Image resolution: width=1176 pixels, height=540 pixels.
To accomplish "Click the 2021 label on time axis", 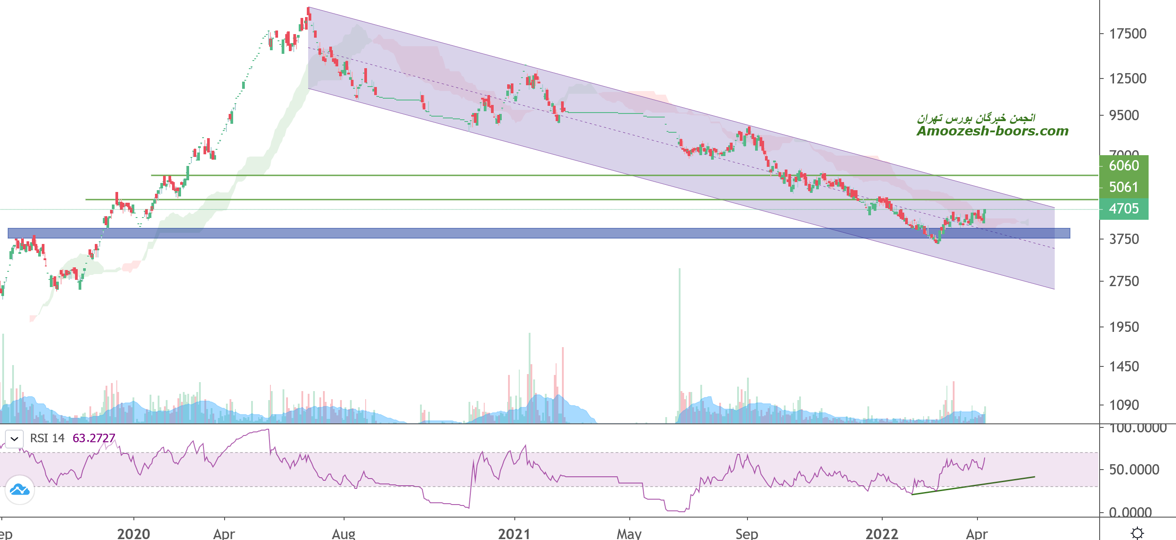I will [514, 533].
